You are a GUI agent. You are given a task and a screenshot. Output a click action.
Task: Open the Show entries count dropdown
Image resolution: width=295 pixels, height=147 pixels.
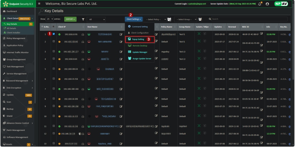[50, 19]
